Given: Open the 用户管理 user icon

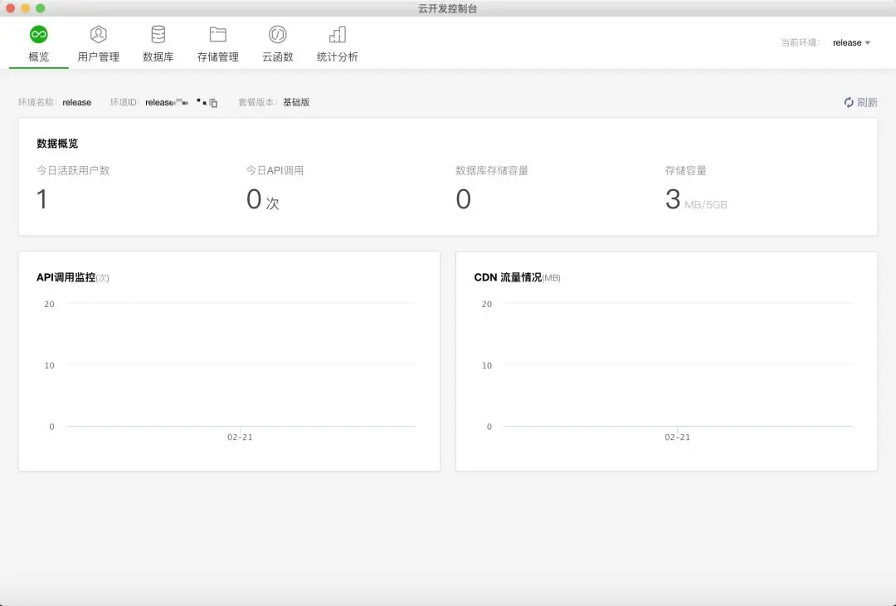Looking at the screenshot, I should tap(98, 34).
